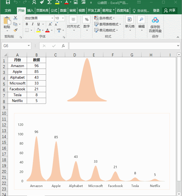Open the clipboard dialog launcher
This screenshot has width=182, height=196.
(x=21, y=37)
